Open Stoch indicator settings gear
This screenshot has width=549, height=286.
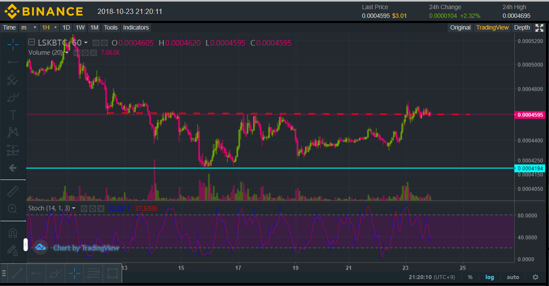[93, 209]
